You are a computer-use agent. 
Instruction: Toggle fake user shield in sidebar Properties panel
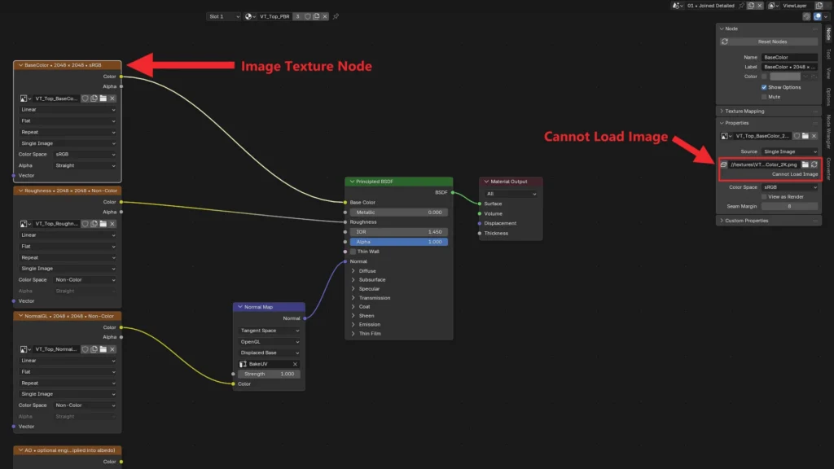coord(797,136)
